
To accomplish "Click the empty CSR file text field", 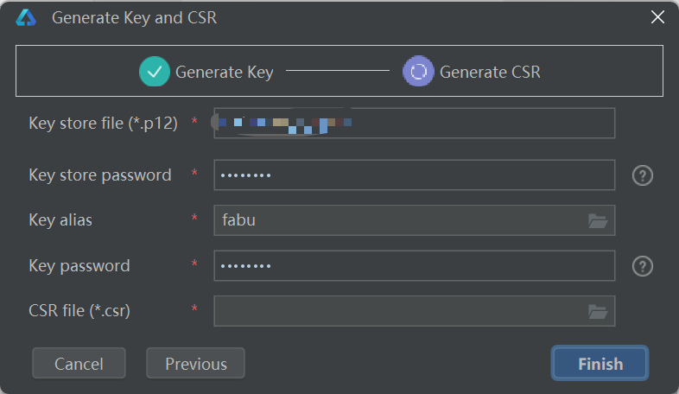I will [397, 311].
